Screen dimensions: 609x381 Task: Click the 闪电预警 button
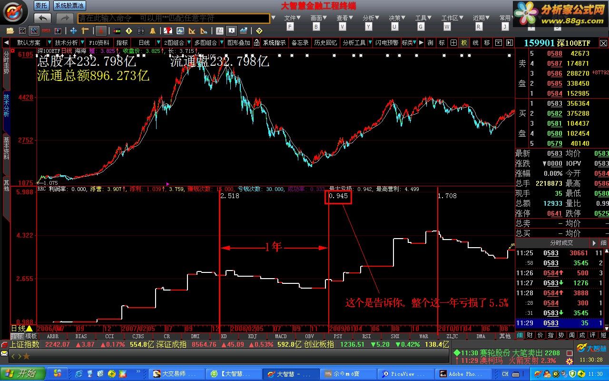[386, 43]
